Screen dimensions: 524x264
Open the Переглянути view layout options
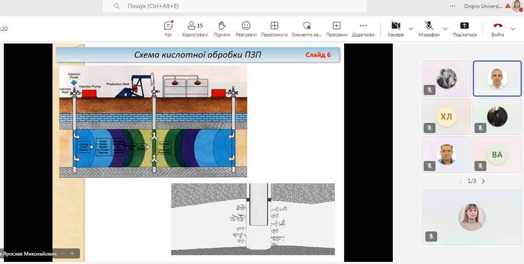(x=274, y=28)
